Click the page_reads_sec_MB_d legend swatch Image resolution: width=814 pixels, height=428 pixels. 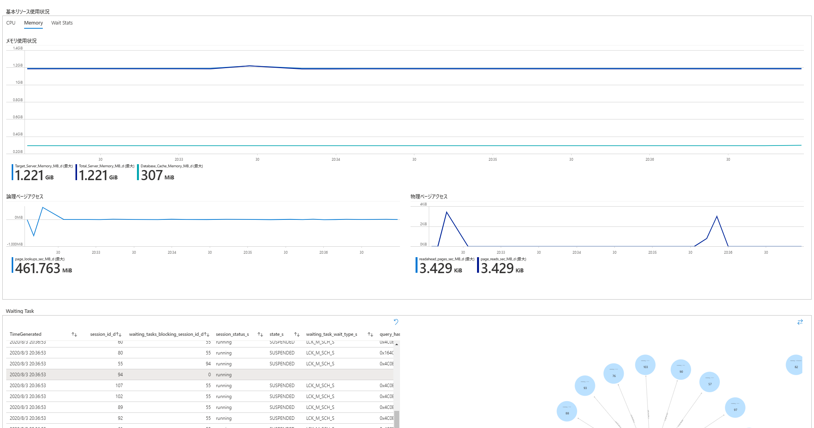478,265
